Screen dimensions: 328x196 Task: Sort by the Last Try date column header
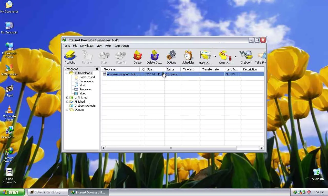click(232, 69)
